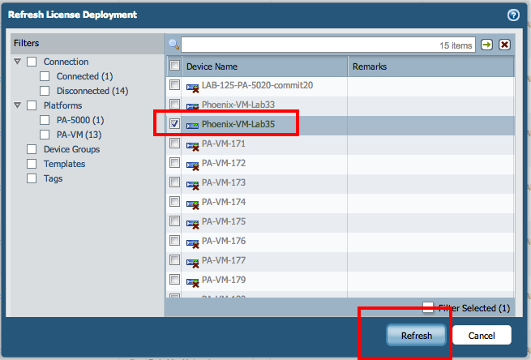Check the PA-VM-172 device checkbox
The image size is (531, 360).
(175, 162)
